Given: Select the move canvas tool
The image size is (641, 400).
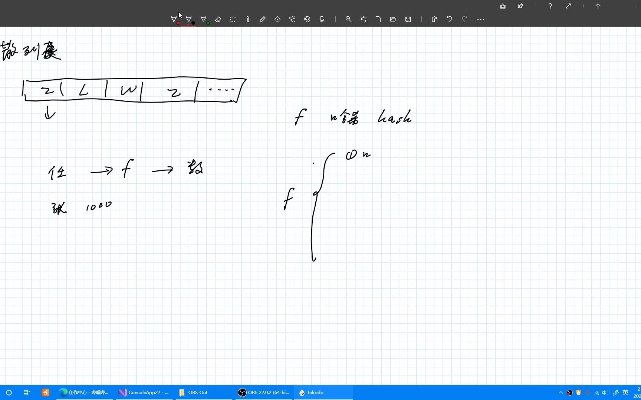Looking at the screenshot, I should pyautogui.click(x=277, y=19).
